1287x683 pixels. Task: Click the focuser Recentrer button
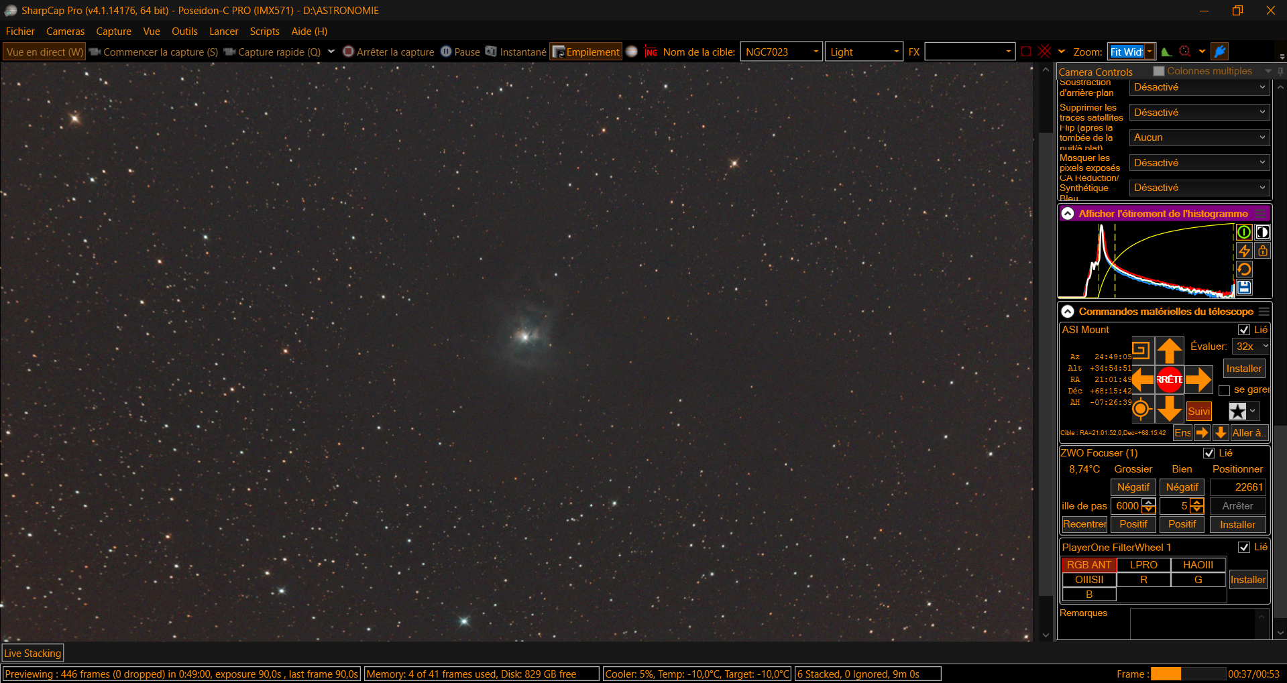pyautogui.click(x=1084, y=524)
